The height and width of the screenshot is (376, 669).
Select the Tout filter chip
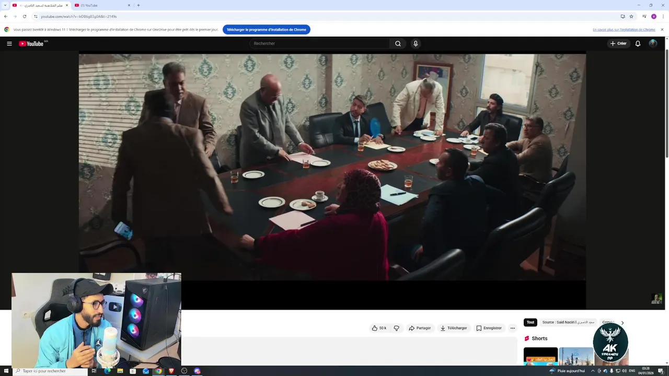530,322
